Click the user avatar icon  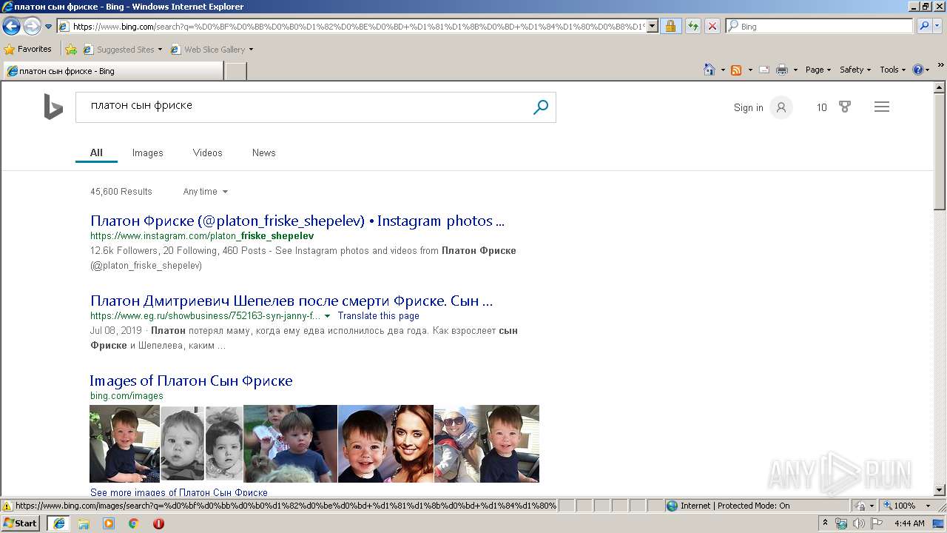781,107
